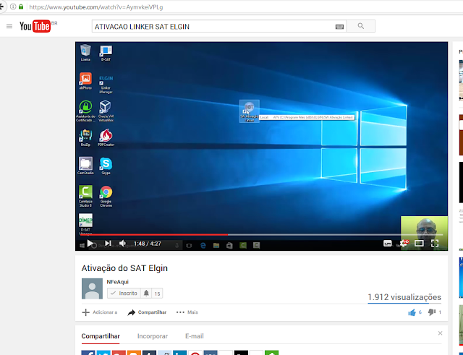Go to the YouTube home logo

point(35,26)
